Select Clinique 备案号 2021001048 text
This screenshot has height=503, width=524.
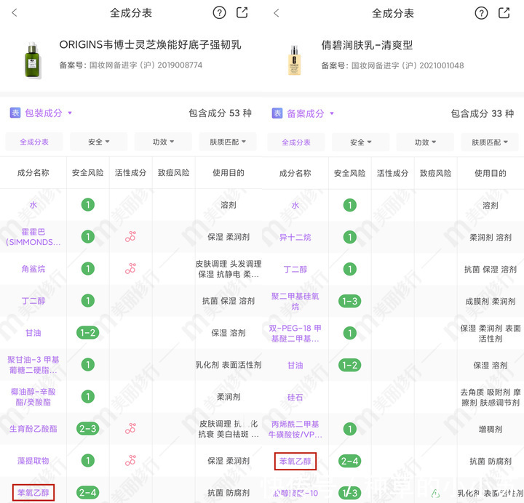393,65
